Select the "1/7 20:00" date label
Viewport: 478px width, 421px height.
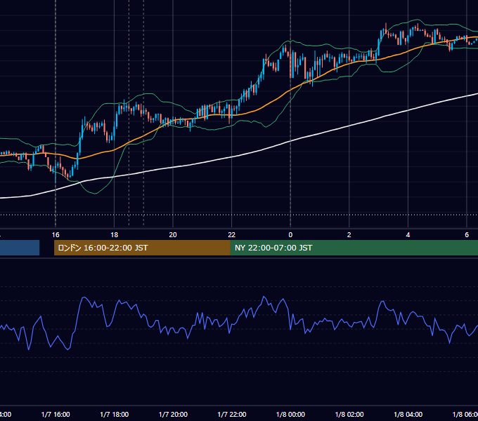173,414
